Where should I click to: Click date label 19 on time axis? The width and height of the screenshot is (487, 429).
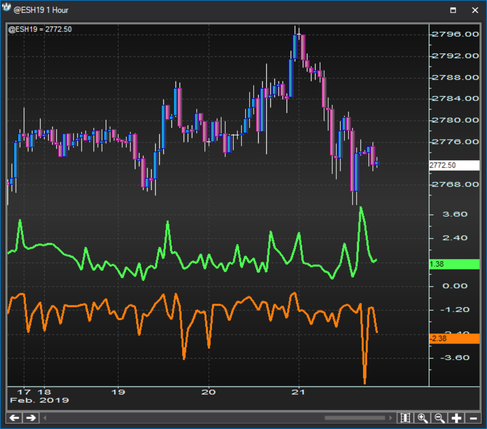[118, 392]
